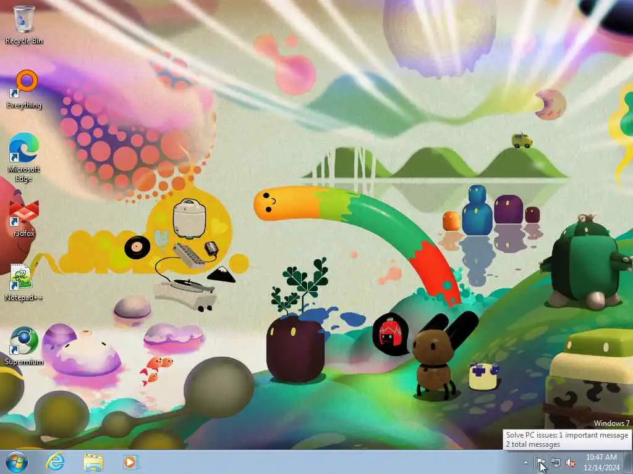Viewport: 633px width, 474px height.
Task: Show hidden tray icons arrow
Action: (x=525, y=463)
